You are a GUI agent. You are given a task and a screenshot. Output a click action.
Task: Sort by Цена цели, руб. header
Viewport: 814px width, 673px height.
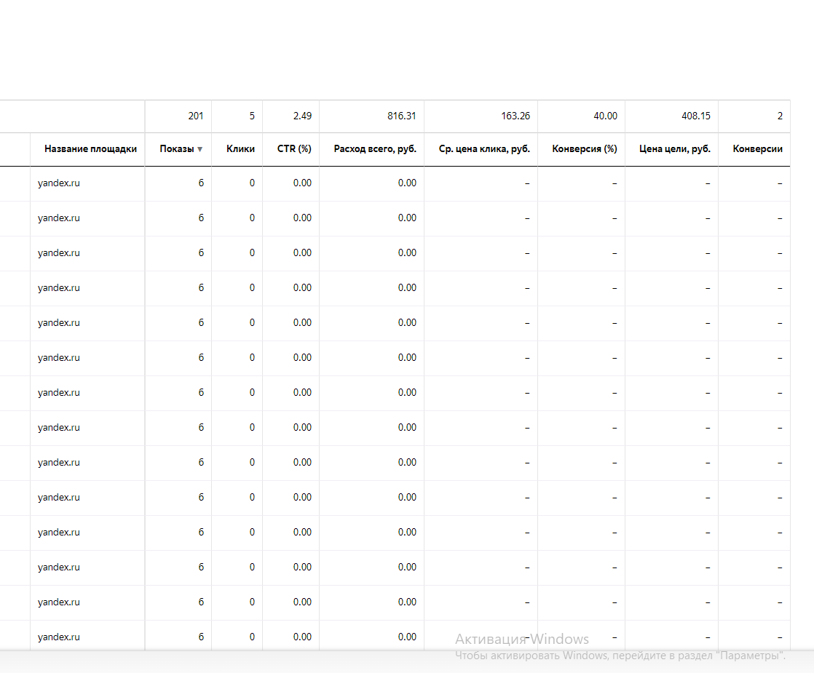click(675, 149)
